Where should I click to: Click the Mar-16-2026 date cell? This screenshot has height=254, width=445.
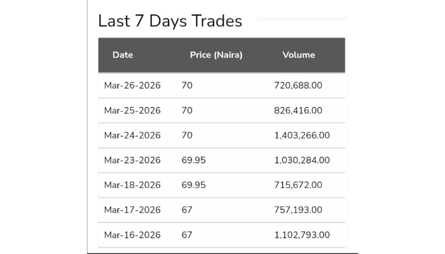[132, 235]
